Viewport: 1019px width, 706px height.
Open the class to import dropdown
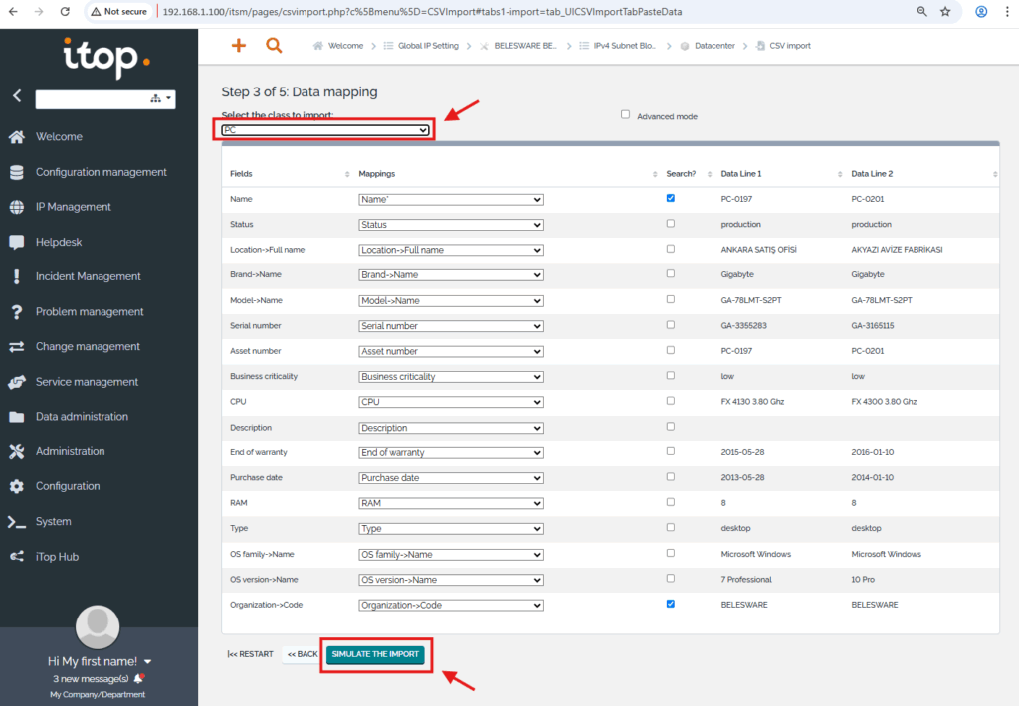pyautogui.click(x=325, y=130)
